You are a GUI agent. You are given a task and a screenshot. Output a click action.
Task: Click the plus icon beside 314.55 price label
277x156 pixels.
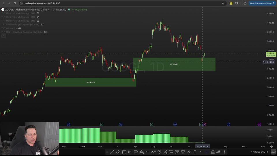pos(264,62)
